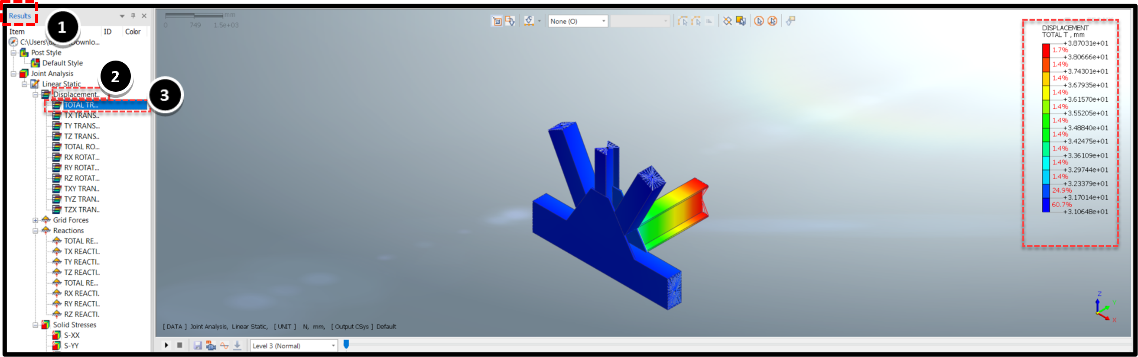Switch to the Results tab
The width and height of the screenshot is (1138, 357).
click(x=20, y=16)
